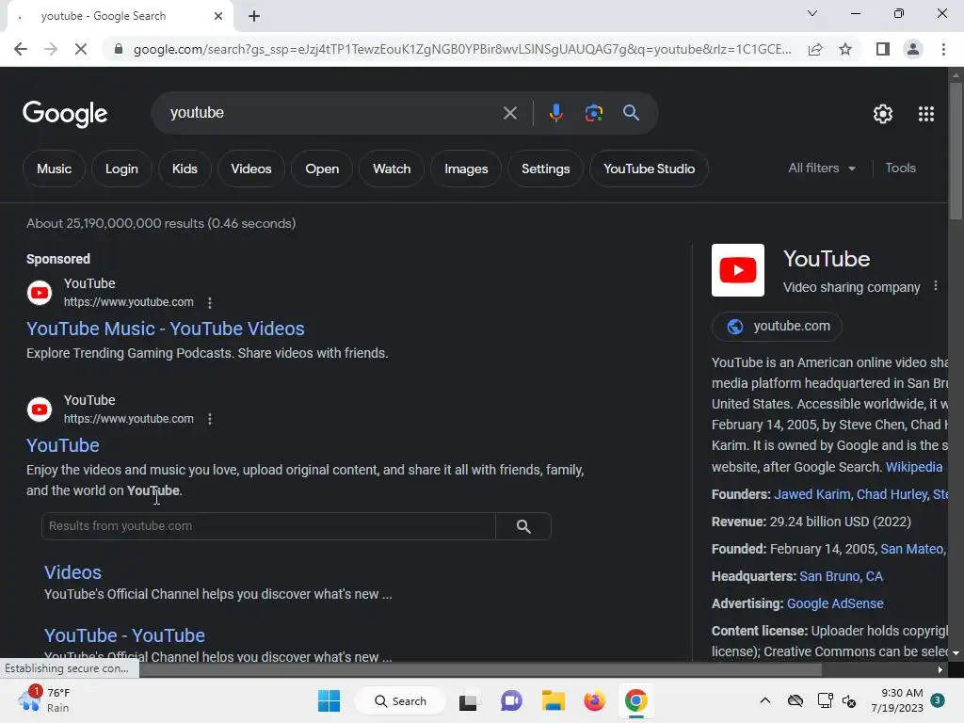Launch Firefox from the taskbar
The width and height of the screenshot is (964, 723).
(594, 700)
